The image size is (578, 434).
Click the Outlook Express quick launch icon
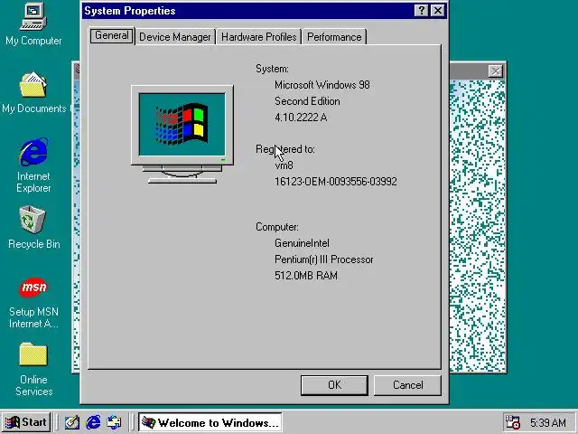coord(114,422)
